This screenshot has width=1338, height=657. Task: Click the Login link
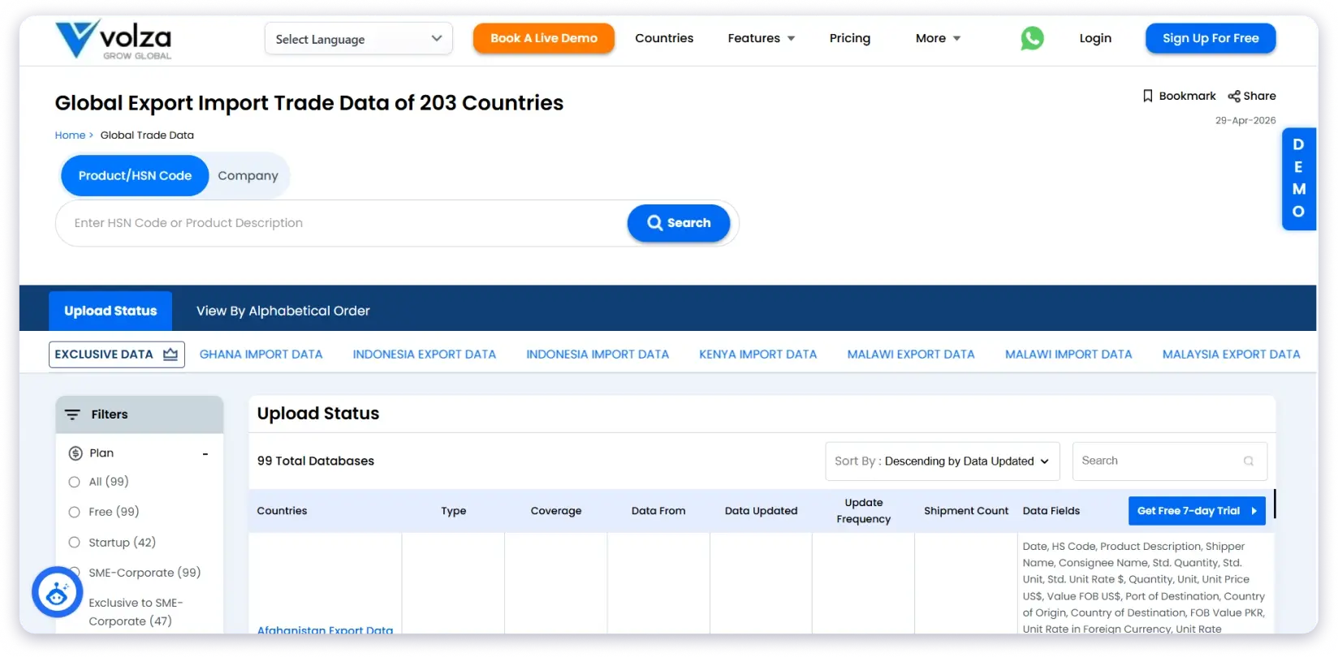pos(1095,38)
